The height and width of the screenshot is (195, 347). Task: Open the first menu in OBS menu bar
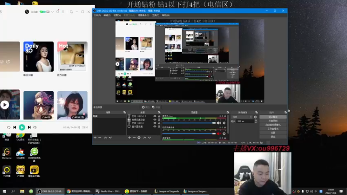click(x=97, y=15)
